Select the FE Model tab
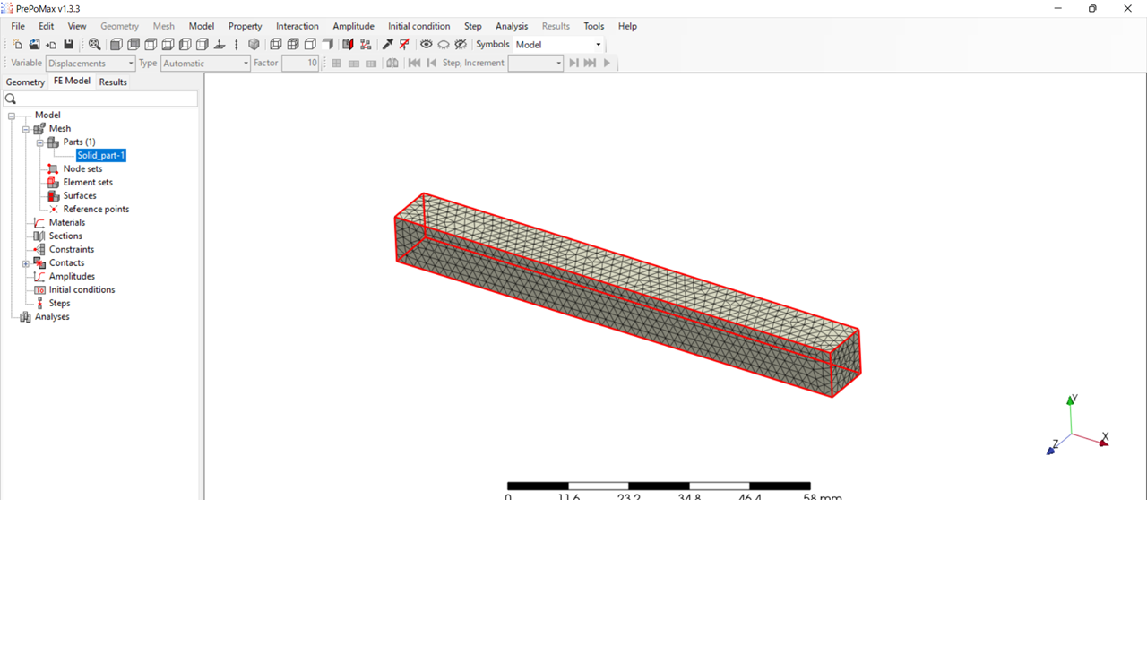The height and width of the screenshot is (645, 1147). [72, 81]
